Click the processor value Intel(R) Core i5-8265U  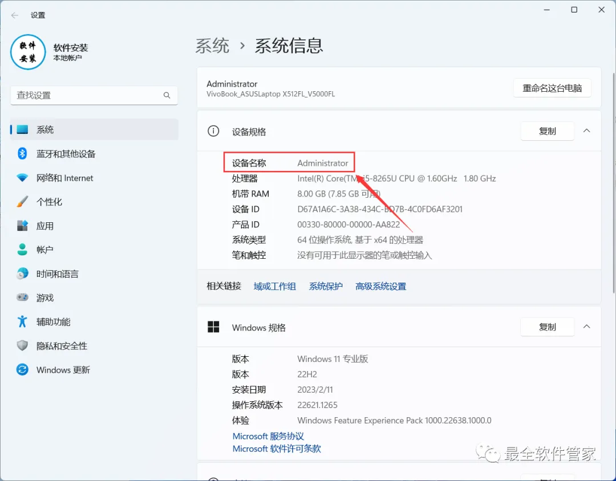point(396,178)
